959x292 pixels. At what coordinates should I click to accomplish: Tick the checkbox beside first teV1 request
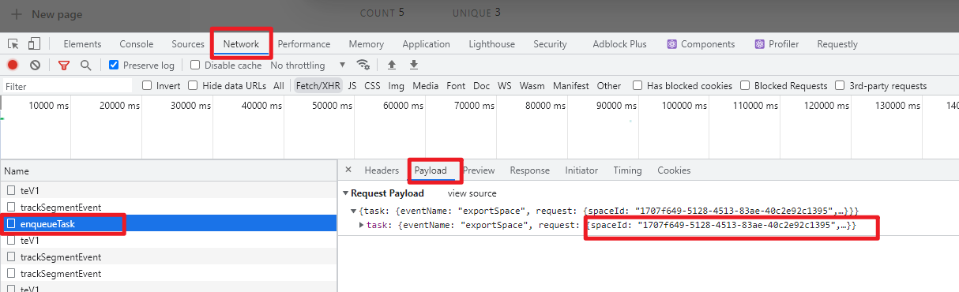click(11, 190)
